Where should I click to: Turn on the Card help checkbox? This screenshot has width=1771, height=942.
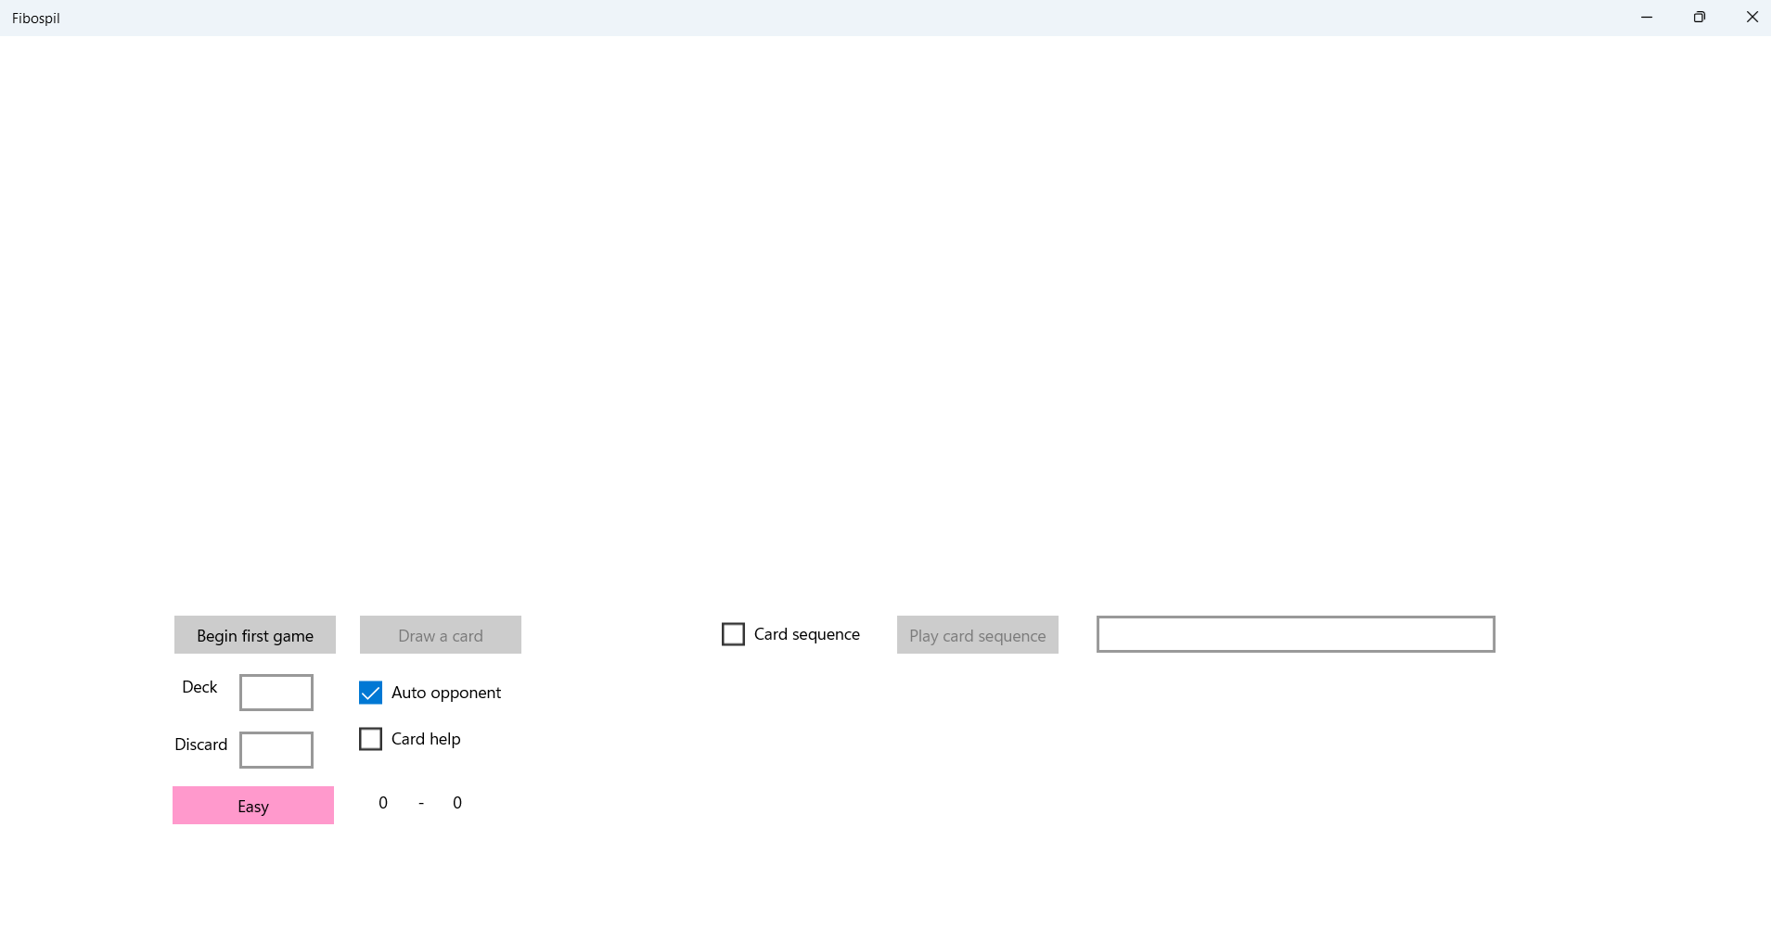[370, 739]
